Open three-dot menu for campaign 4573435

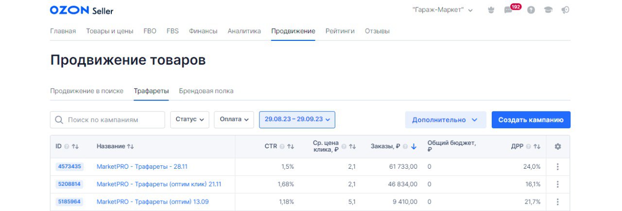pos(557,167)
